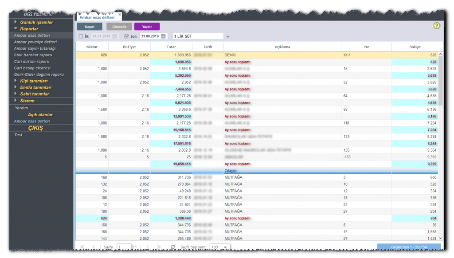
Task: Open Ambar esas defteri under Raporlar
Action: (x=32, y=35)
